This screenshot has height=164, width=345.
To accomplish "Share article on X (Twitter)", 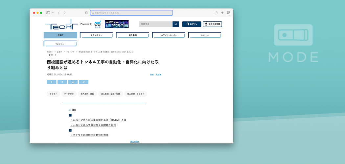I will point(62,82).
